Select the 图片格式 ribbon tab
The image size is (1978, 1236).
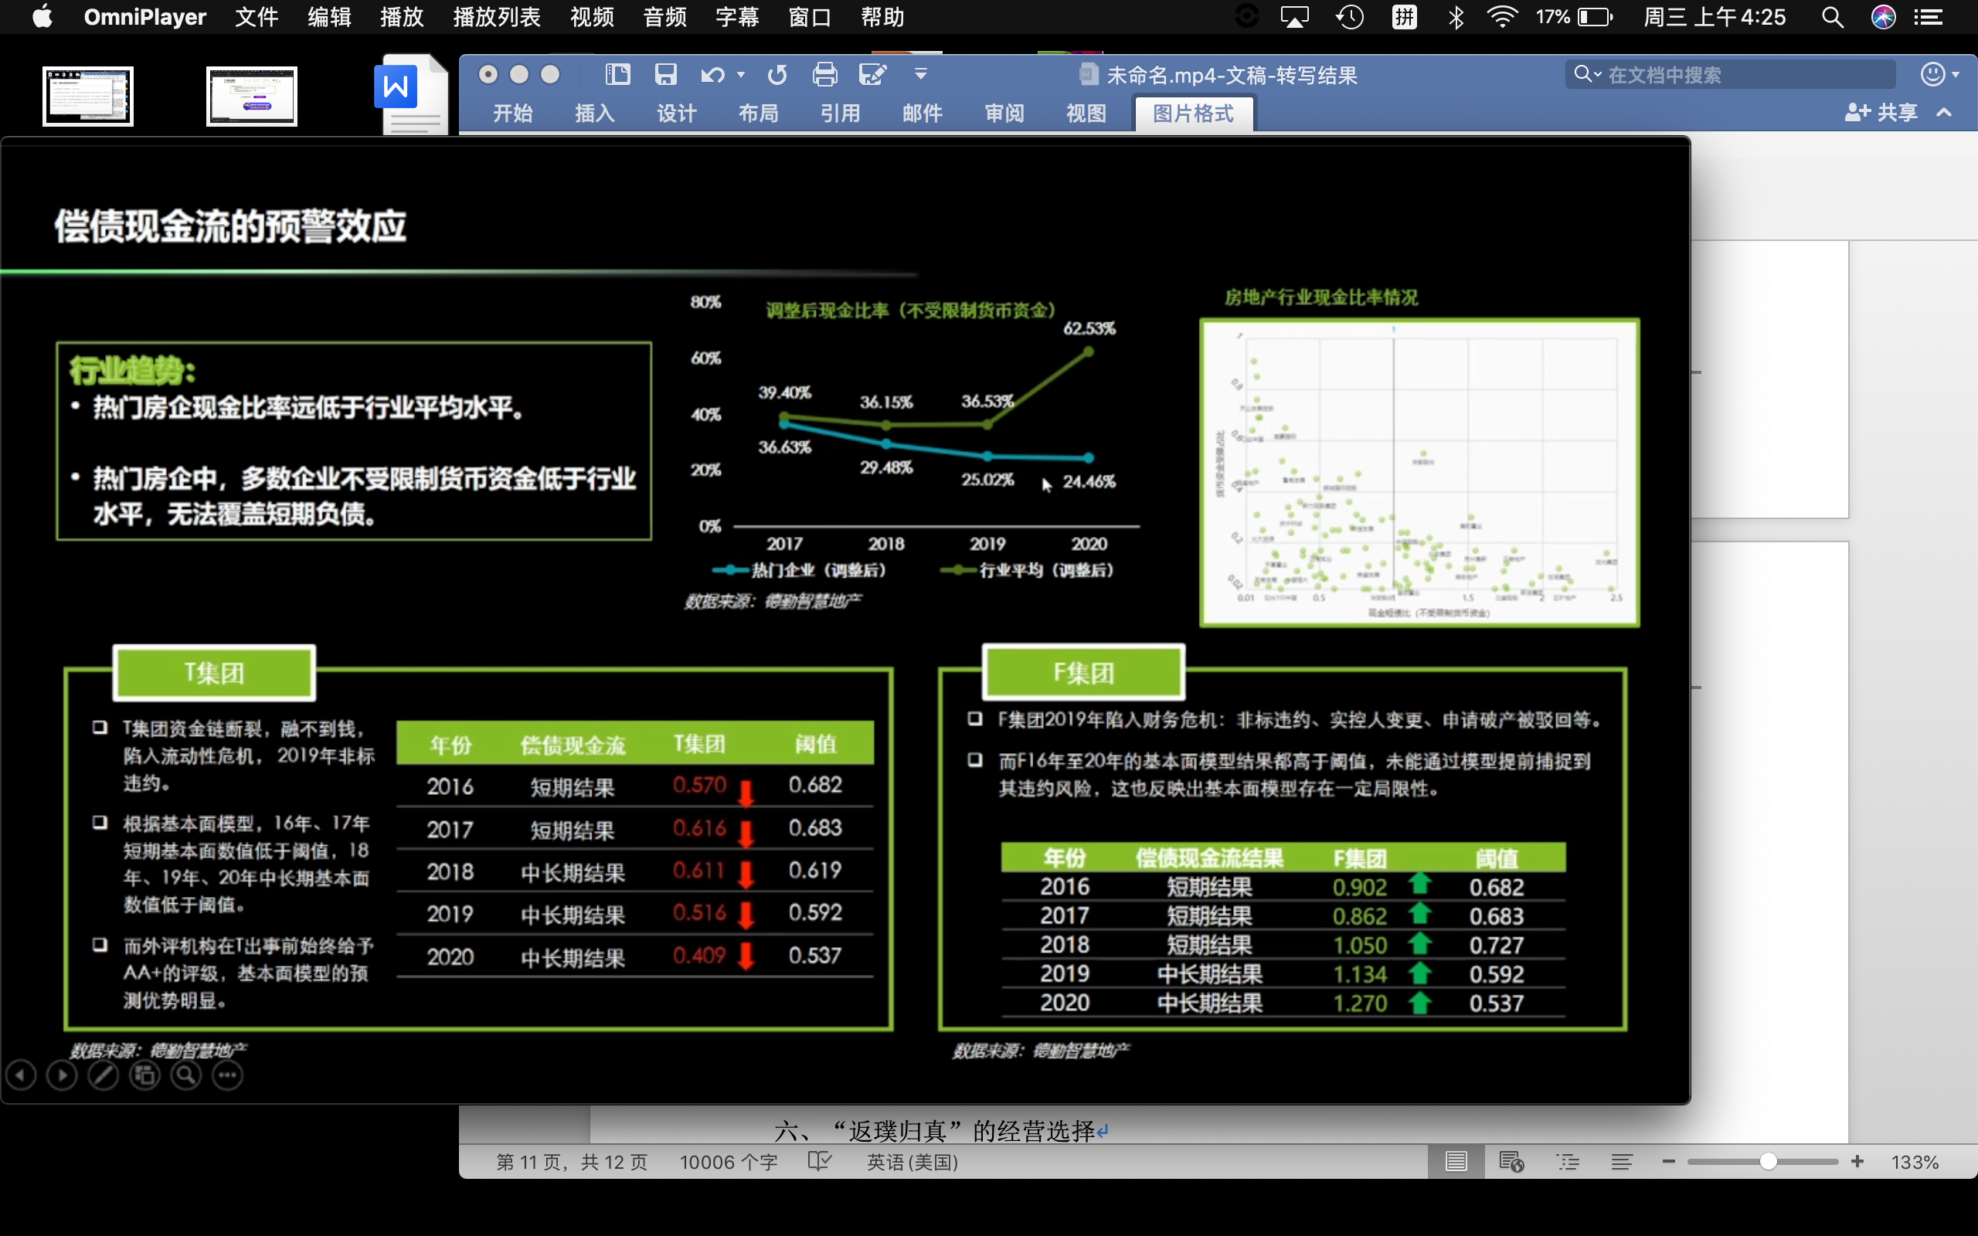(x=1193, y=113)
